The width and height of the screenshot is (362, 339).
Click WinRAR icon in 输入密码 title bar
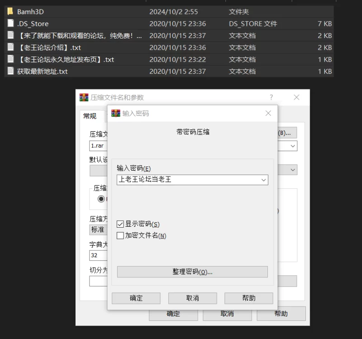(116, 113)
